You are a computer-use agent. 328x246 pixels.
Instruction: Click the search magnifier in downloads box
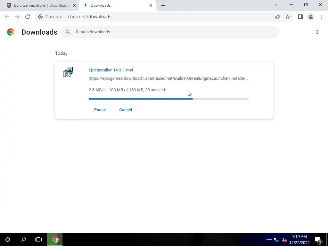(x=68, y=32)
